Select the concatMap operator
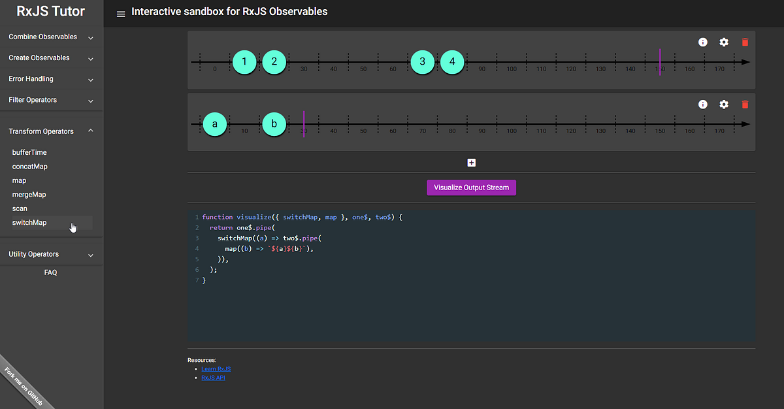Image resolution: width=784 pixels, height=409 pixels. pos(31,166)
